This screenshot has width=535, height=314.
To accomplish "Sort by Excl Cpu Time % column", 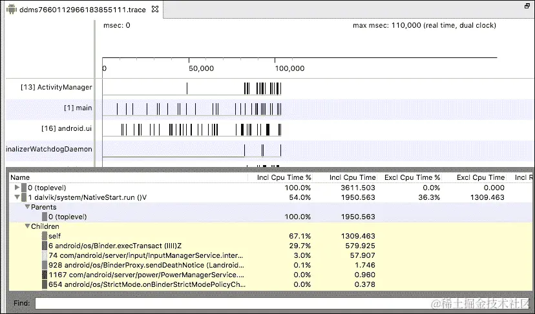I will (410, 177).
